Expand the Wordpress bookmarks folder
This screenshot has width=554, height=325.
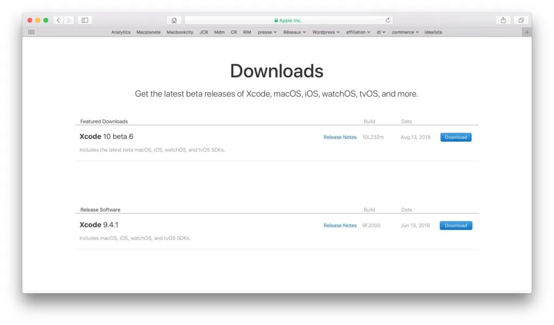click(x=326, y=32)
